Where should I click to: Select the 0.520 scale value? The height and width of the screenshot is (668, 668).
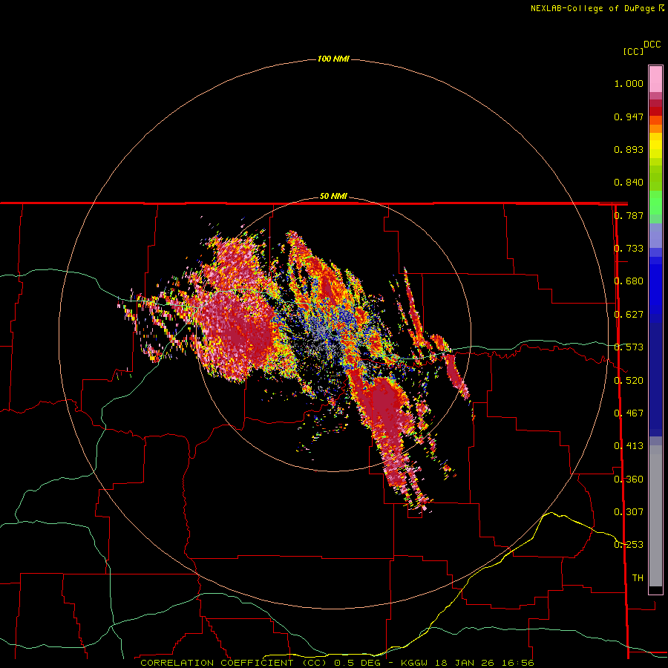[629, 381]
